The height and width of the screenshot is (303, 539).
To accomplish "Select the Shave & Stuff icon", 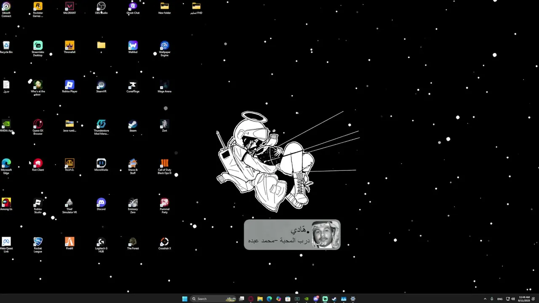I will [133, 166].
